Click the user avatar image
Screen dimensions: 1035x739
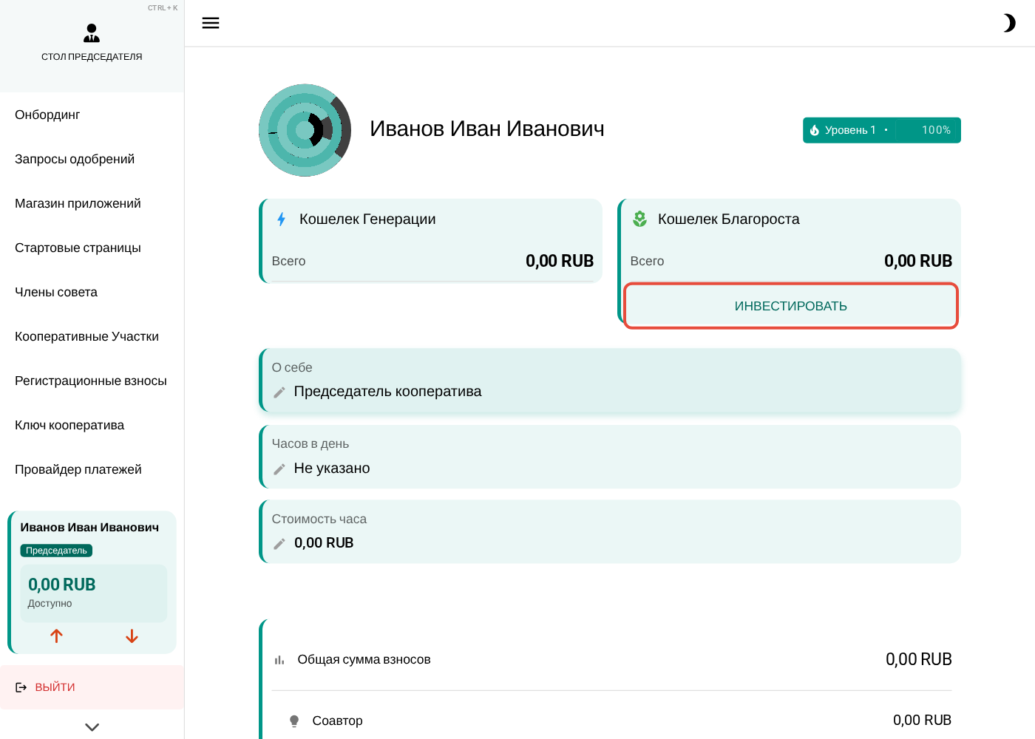point(305,130)
